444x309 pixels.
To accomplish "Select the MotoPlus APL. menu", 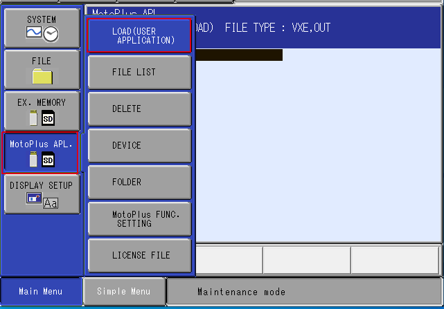I will click(40, 153).
